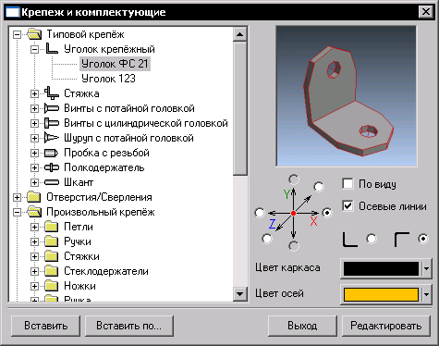Click the Стеклодержатели folder icon
This screenshot has height=346, width=439.
point(52,271)
